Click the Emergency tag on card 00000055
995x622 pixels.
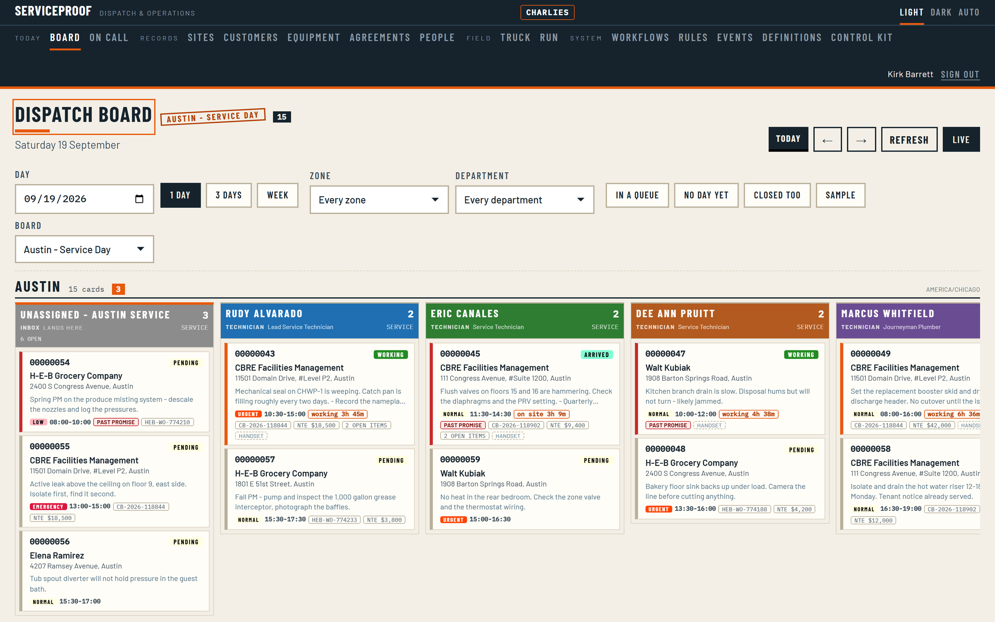point(48,507)
